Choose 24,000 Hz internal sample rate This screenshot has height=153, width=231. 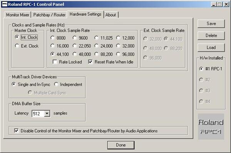pyautogui.click(x=104, y=46)
